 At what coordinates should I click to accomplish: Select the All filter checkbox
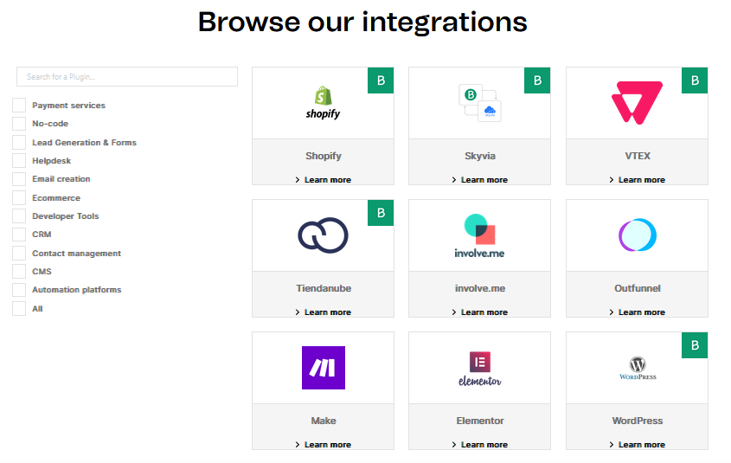pos(19,309)
